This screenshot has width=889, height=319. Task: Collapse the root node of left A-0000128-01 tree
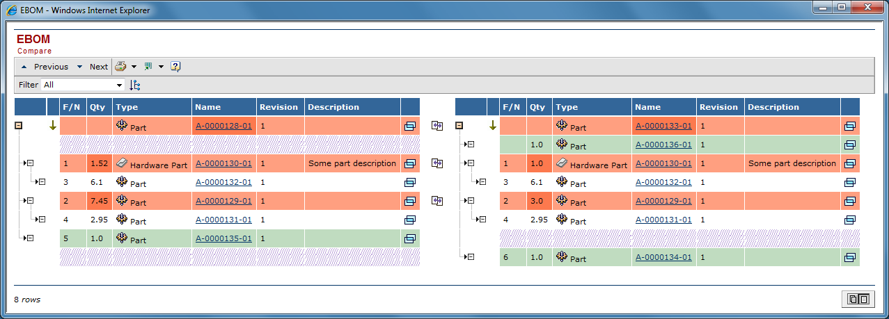pyautogui.click(x=19, y=126)
